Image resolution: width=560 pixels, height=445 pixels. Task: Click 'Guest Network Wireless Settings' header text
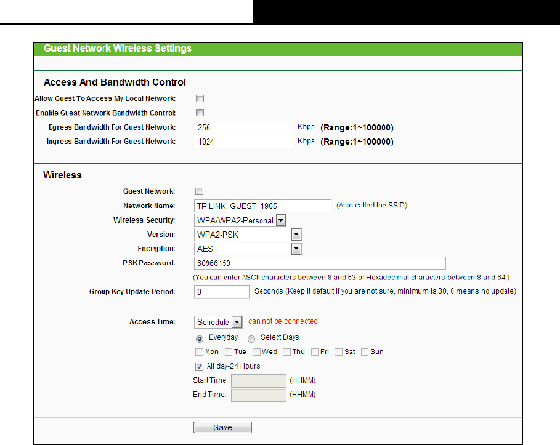click(x=118, y=48)
